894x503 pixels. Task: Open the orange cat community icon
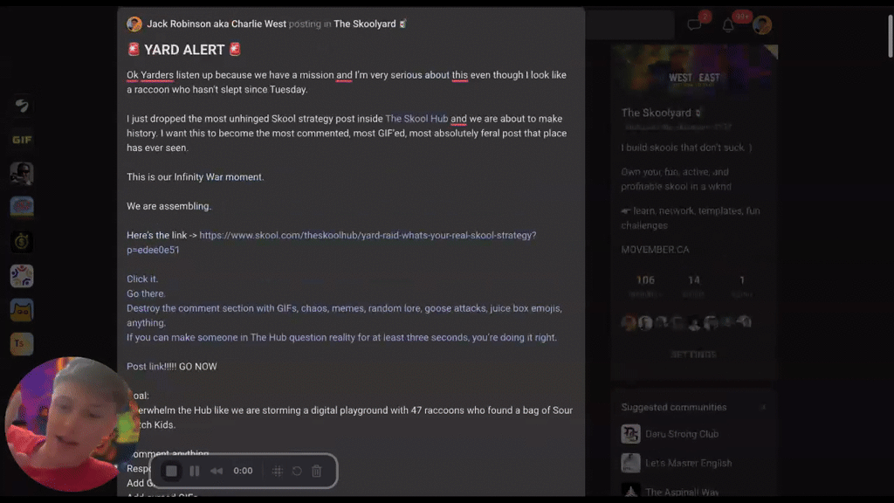point(22,310)
